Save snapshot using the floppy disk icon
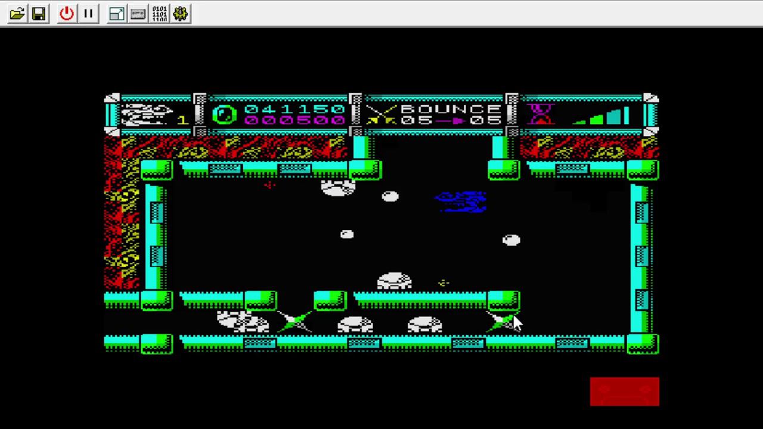763x429 pixels. coord(39,13)
